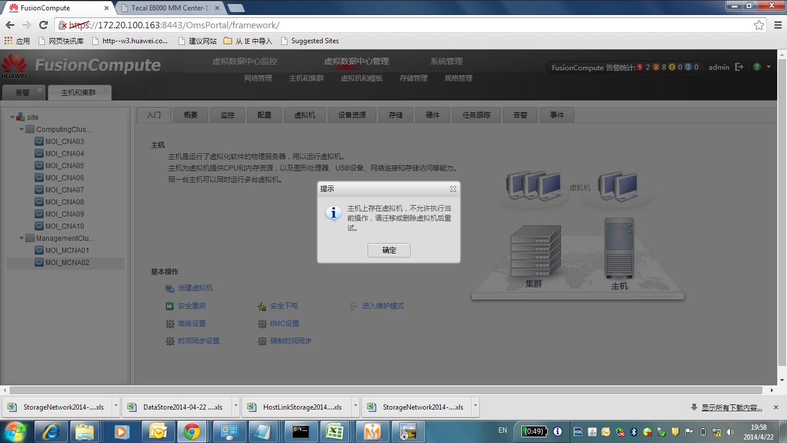Click 显示所有下载内容 link
This screenshot has height=443, width=787.
732,408
